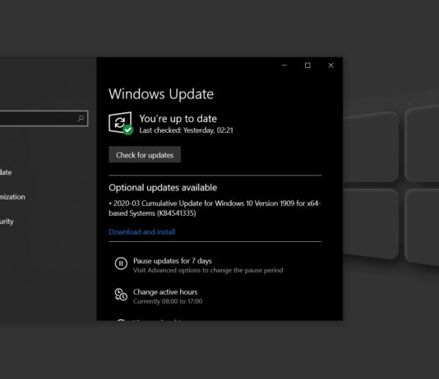Minimize the Settings window
This screenshot has width=439, height=379.
coord(284,66)
